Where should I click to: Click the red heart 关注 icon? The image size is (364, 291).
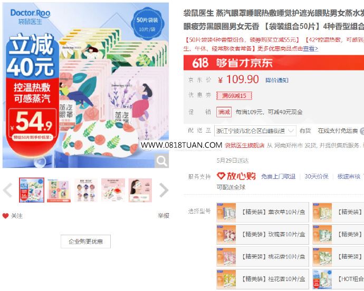coord(6,216)
